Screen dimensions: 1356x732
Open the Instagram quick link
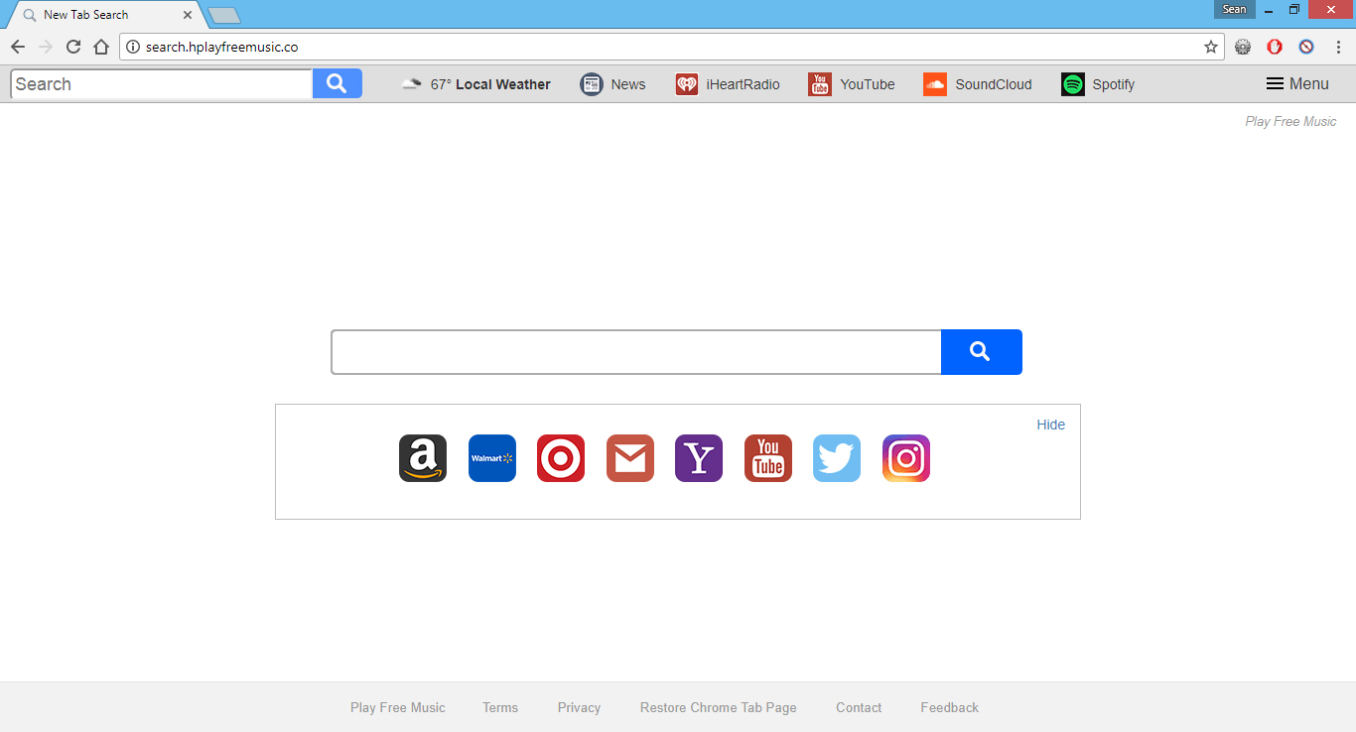pos(905,458)
